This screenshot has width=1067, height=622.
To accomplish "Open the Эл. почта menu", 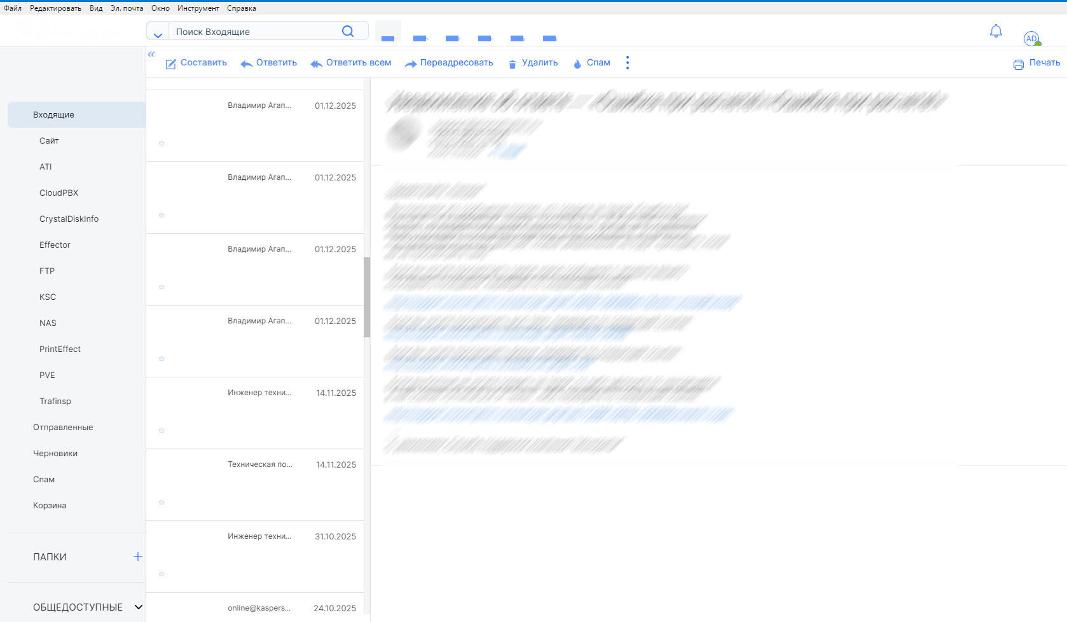I will (x=127, y=8).
